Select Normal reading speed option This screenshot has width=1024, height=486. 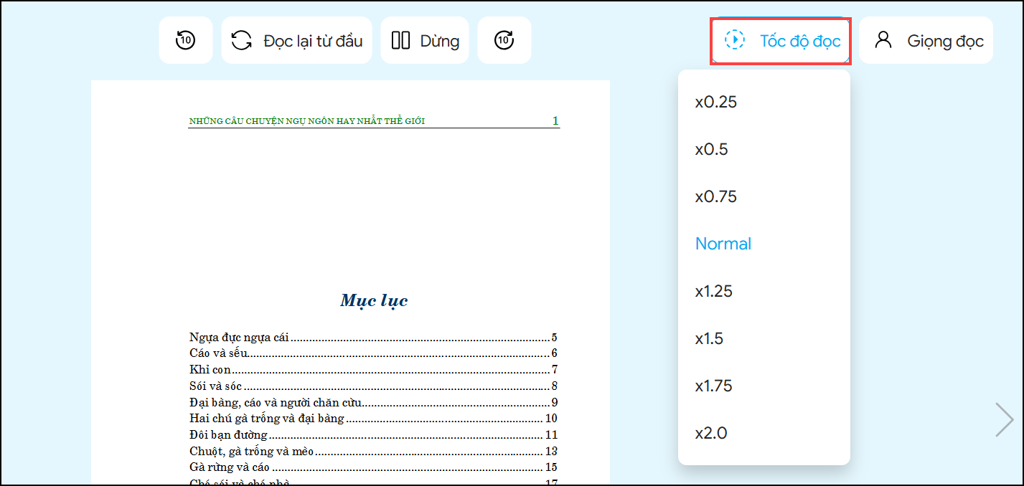pyautogui.click(x=723, y=244)
